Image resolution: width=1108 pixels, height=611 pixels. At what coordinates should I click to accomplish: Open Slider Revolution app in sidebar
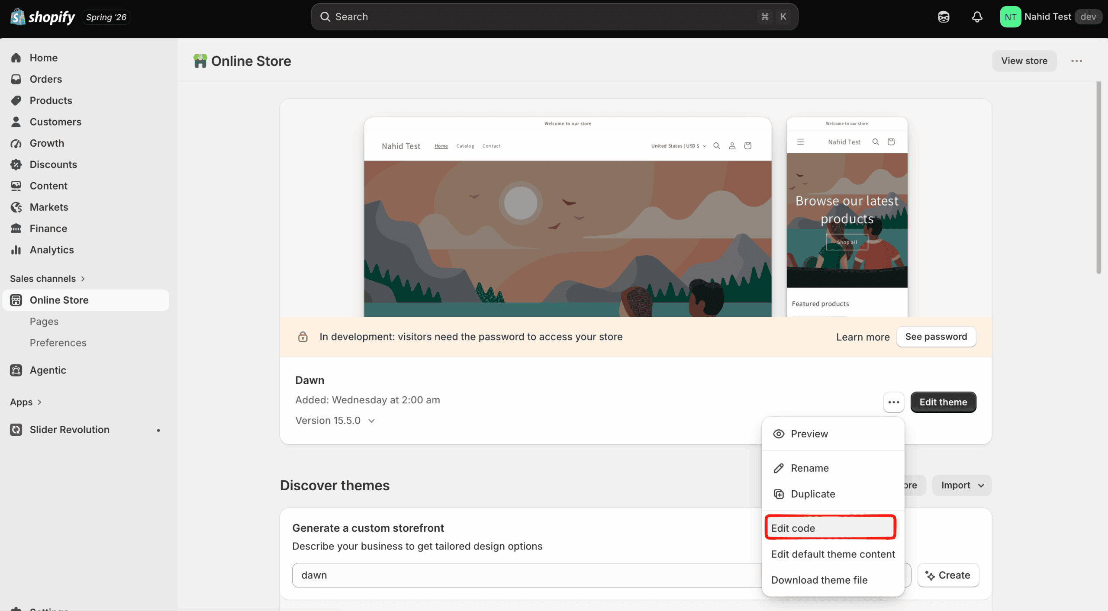coord(69,430)
